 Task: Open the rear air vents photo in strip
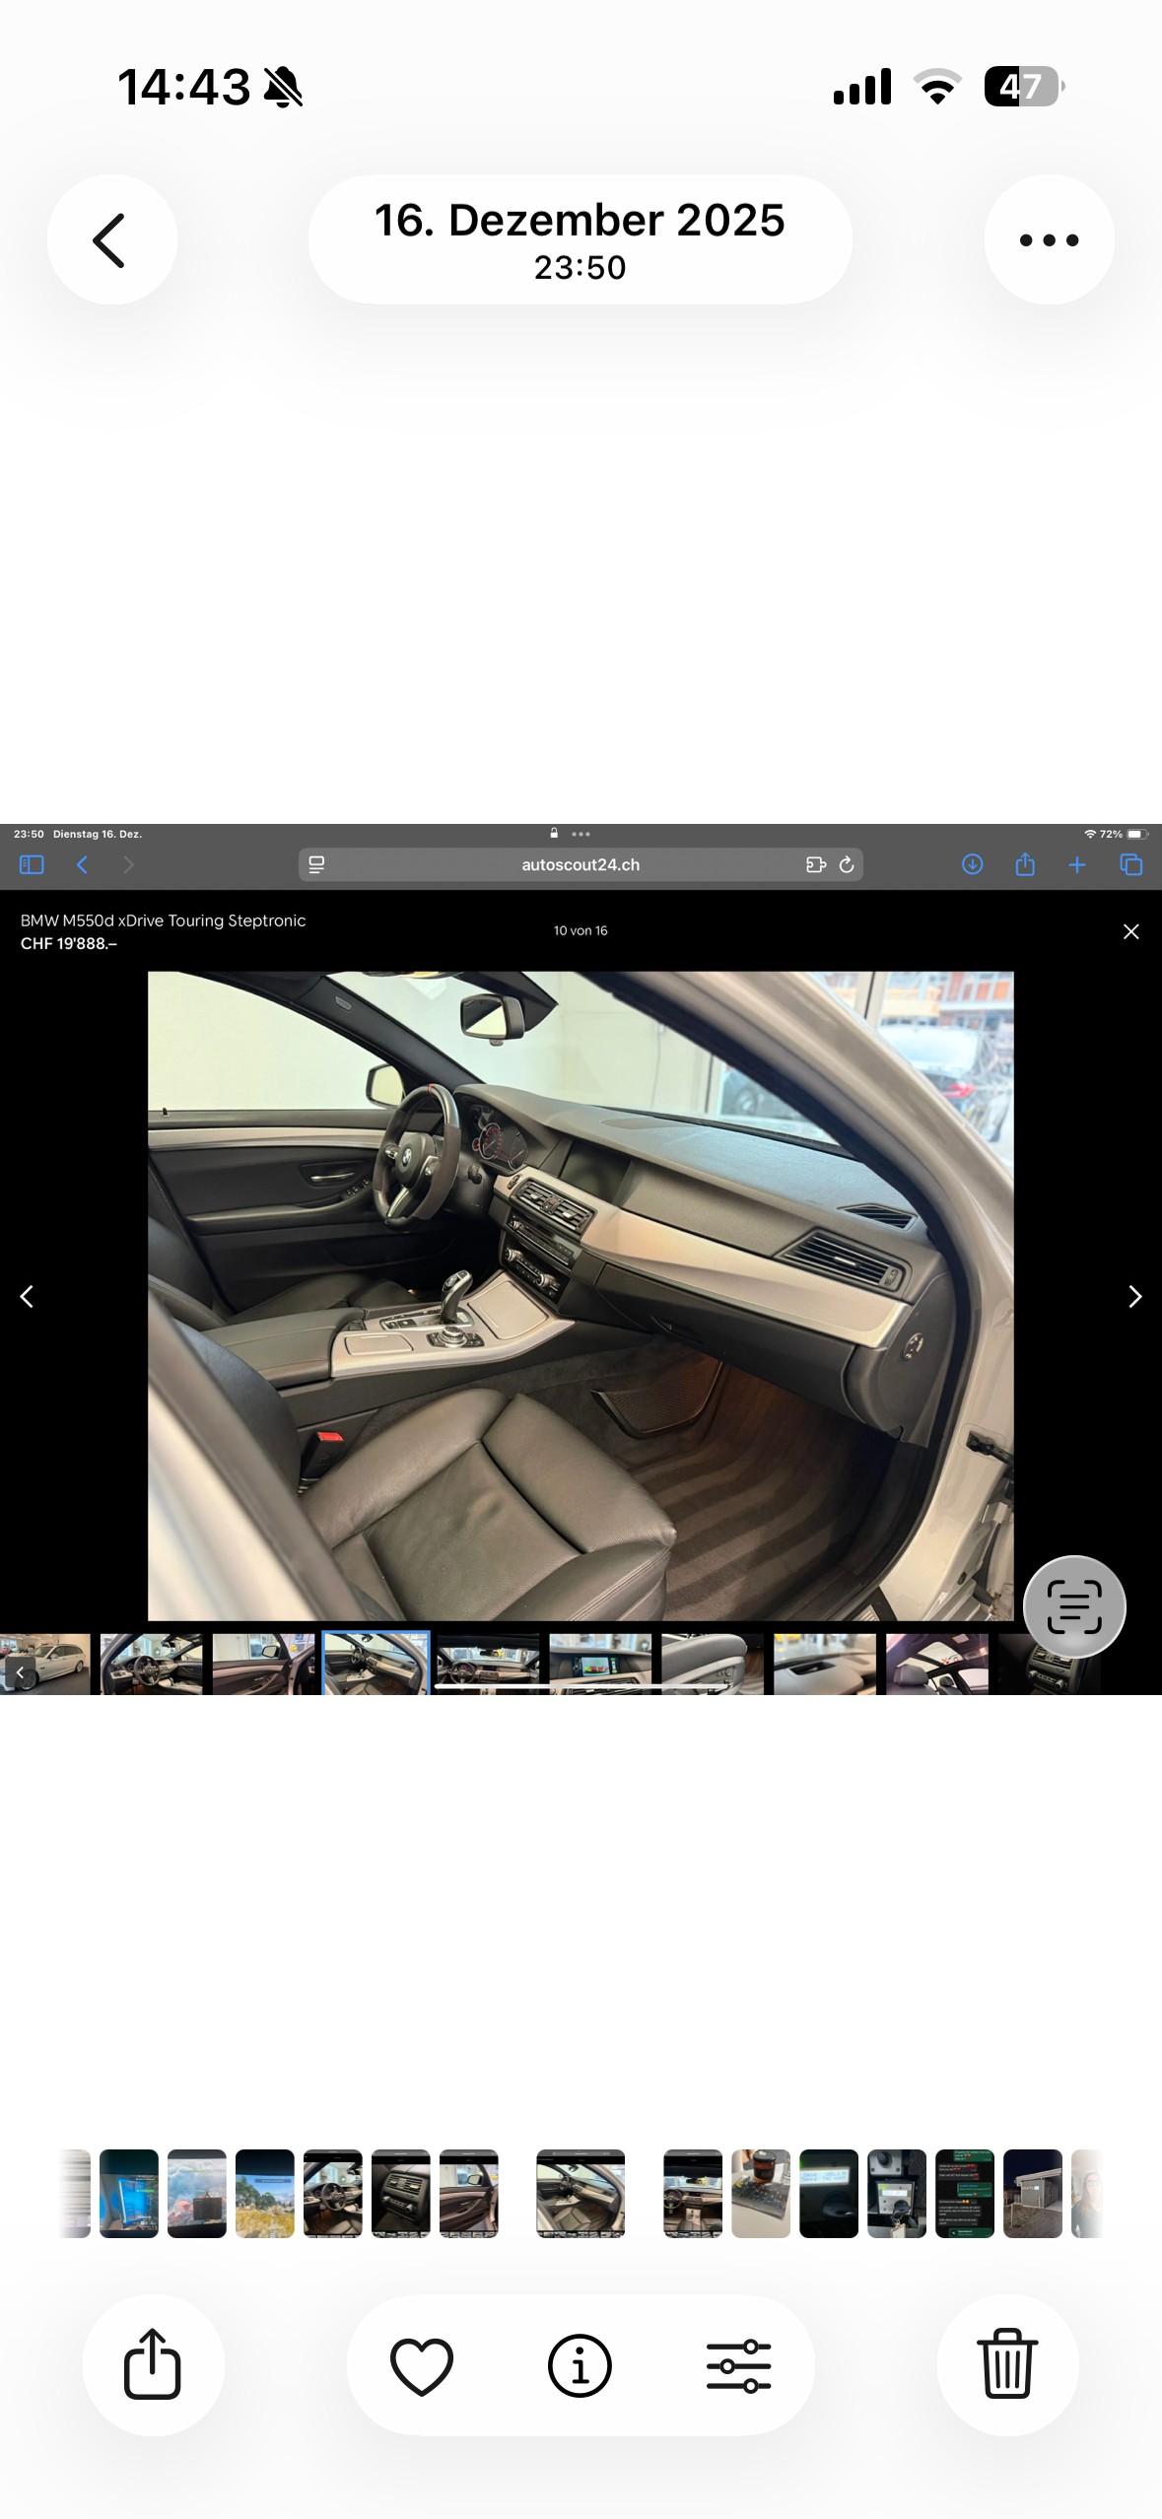pyautogui.click(x=401, y=2194)
